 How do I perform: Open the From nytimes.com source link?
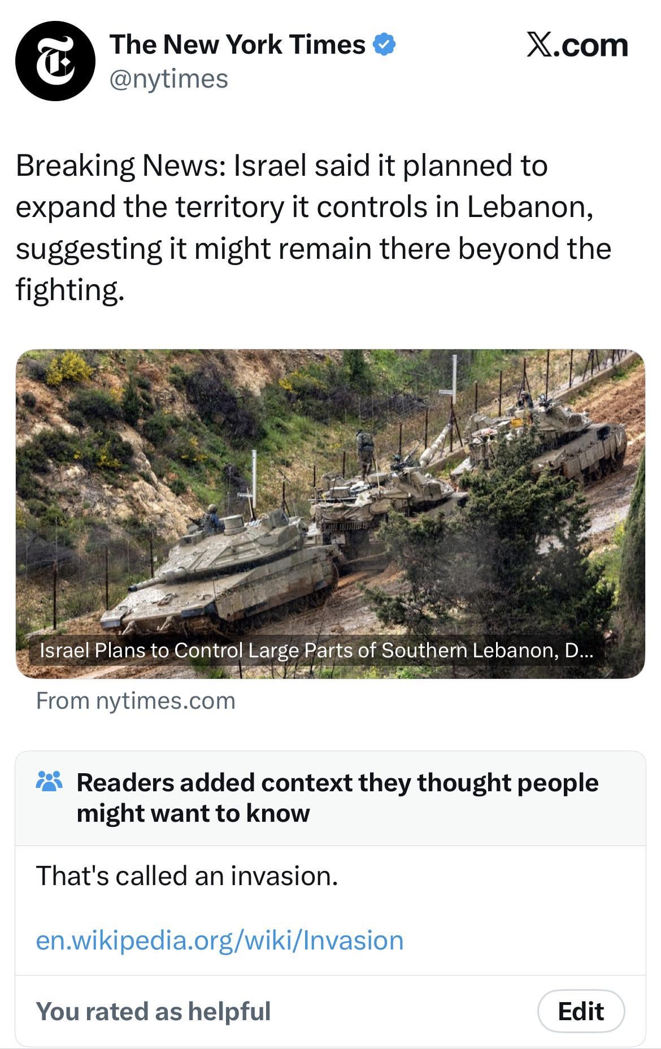click(x=136, y=701)
